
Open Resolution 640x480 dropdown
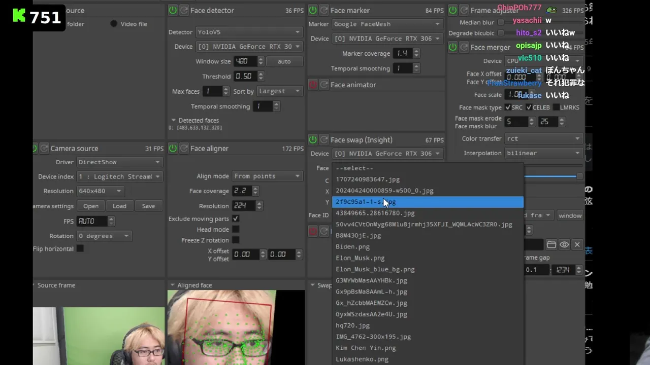coord(100,191)
